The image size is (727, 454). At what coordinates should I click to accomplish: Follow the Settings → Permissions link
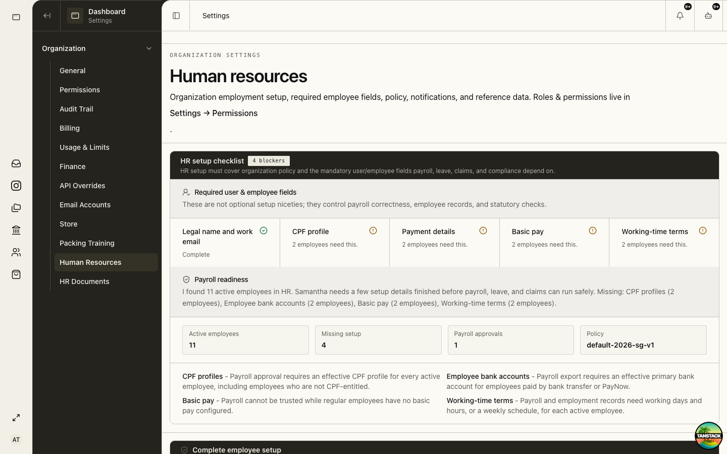click(x=214, y=113)
